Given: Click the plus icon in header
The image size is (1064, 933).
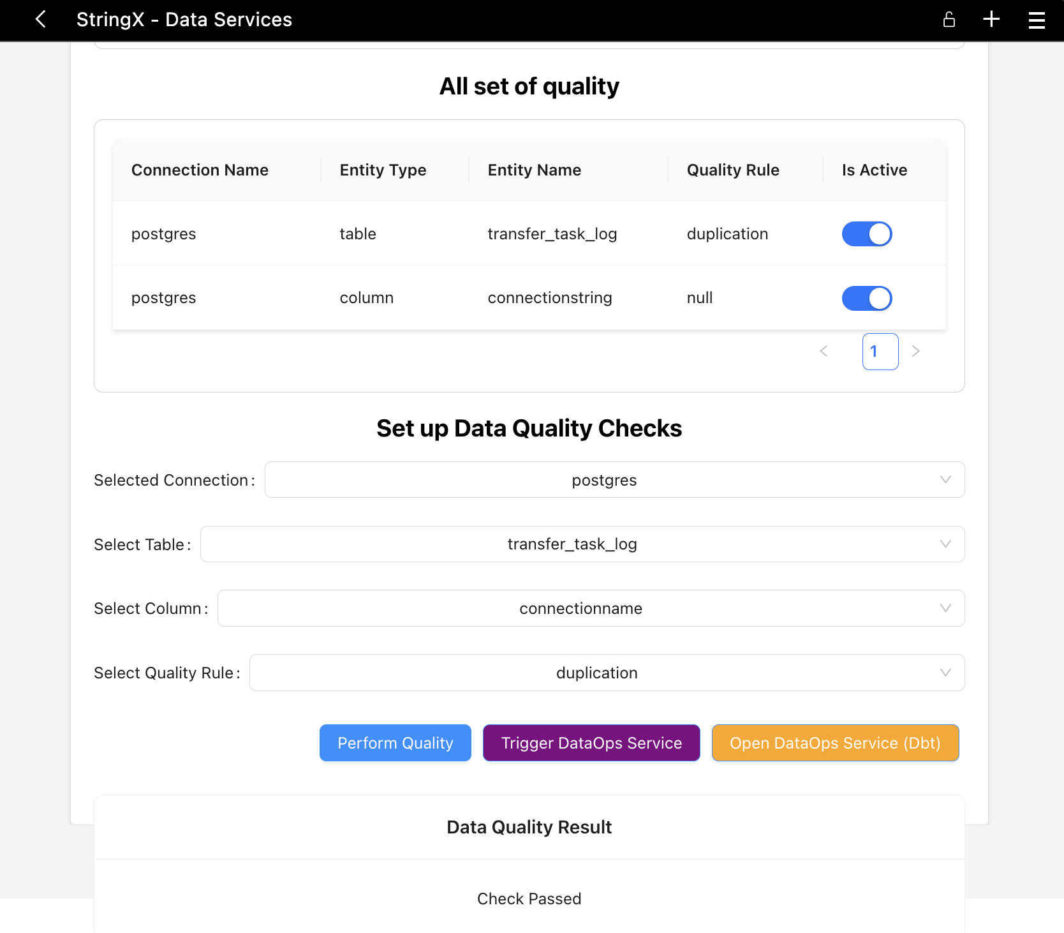Looking at the screenshot, I should 991,19.
